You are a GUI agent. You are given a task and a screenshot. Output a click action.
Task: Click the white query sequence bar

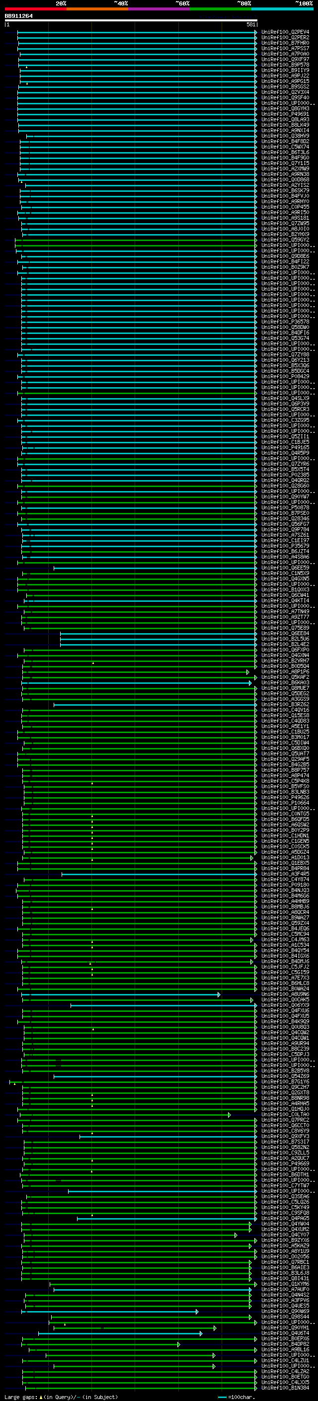[131, 21]
